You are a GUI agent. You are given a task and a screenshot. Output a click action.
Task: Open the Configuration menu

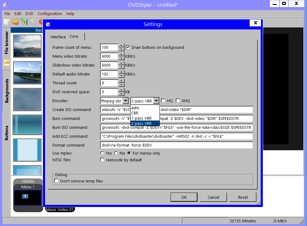click(x=50, y=13)
